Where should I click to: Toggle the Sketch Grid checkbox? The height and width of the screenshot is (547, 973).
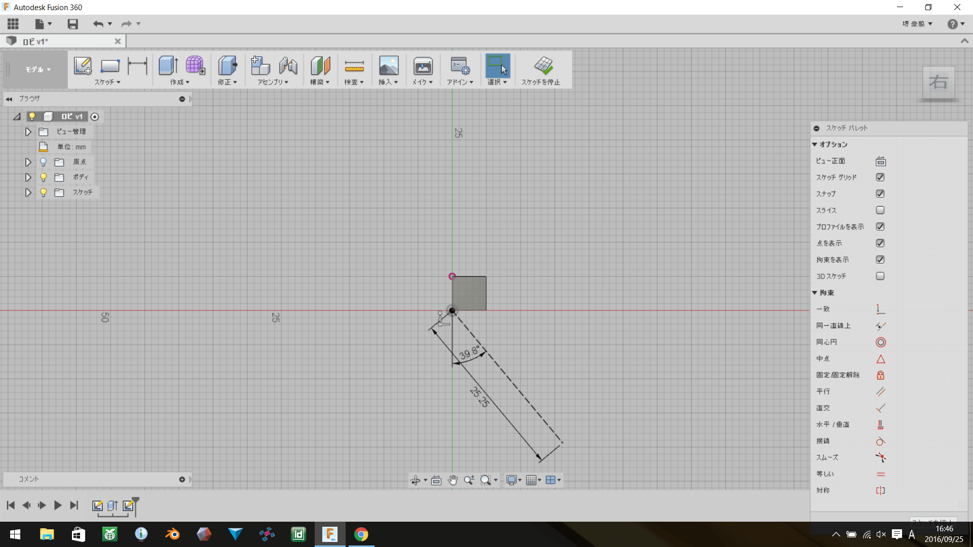pyautogui.click(x=880, y=177)
